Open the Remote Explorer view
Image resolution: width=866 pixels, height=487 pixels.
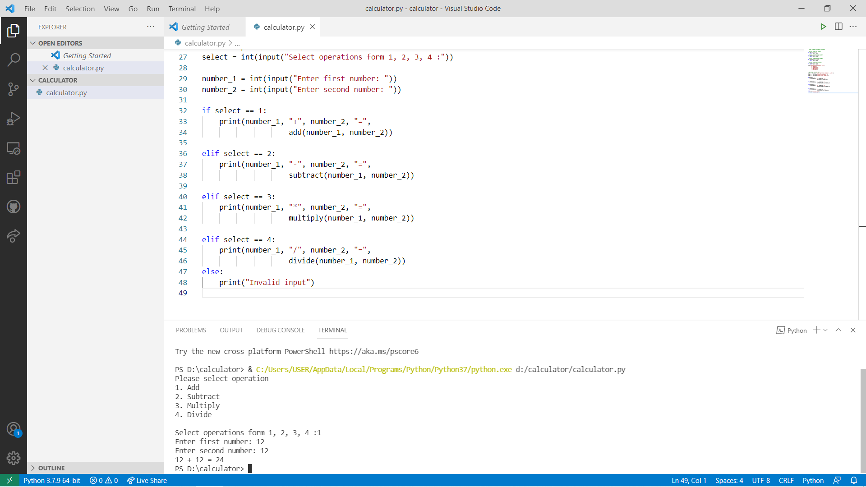[x=14, y=148]
